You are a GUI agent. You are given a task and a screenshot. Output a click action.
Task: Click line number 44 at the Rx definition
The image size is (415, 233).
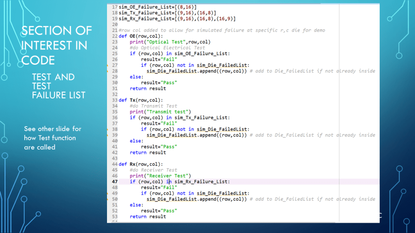pyautogui.click(x=114, y=164)
